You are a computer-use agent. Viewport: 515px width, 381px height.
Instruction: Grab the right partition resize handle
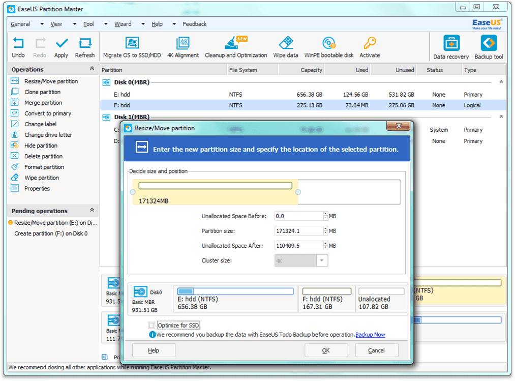(x=298, y=192)
